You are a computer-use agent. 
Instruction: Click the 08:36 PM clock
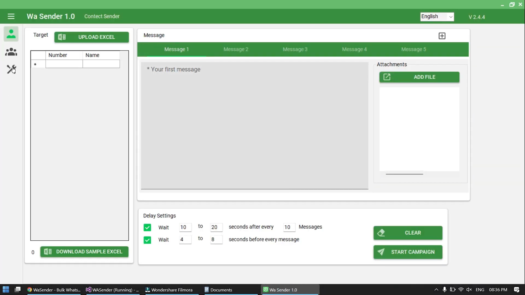coord(498,290)
